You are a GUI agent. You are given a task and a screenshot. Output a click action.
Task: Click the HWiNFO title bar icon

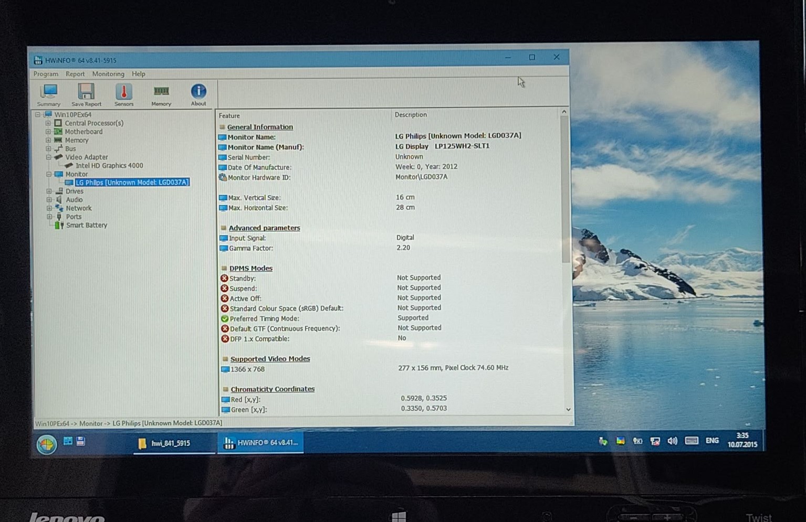(x=38, y=60)
